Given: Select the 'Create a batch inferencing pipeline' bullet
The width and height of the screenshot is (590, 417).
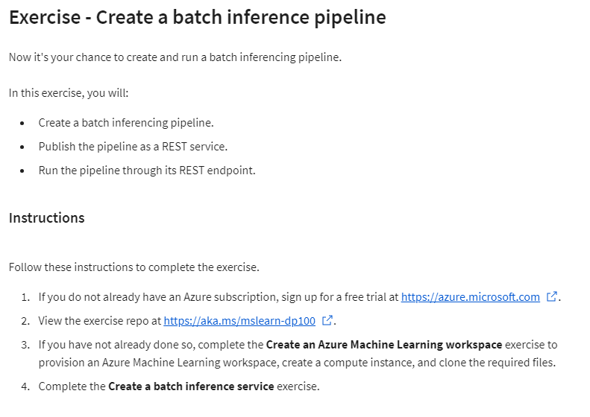Looking at the screenshot, I should click(x=126, y=123).
